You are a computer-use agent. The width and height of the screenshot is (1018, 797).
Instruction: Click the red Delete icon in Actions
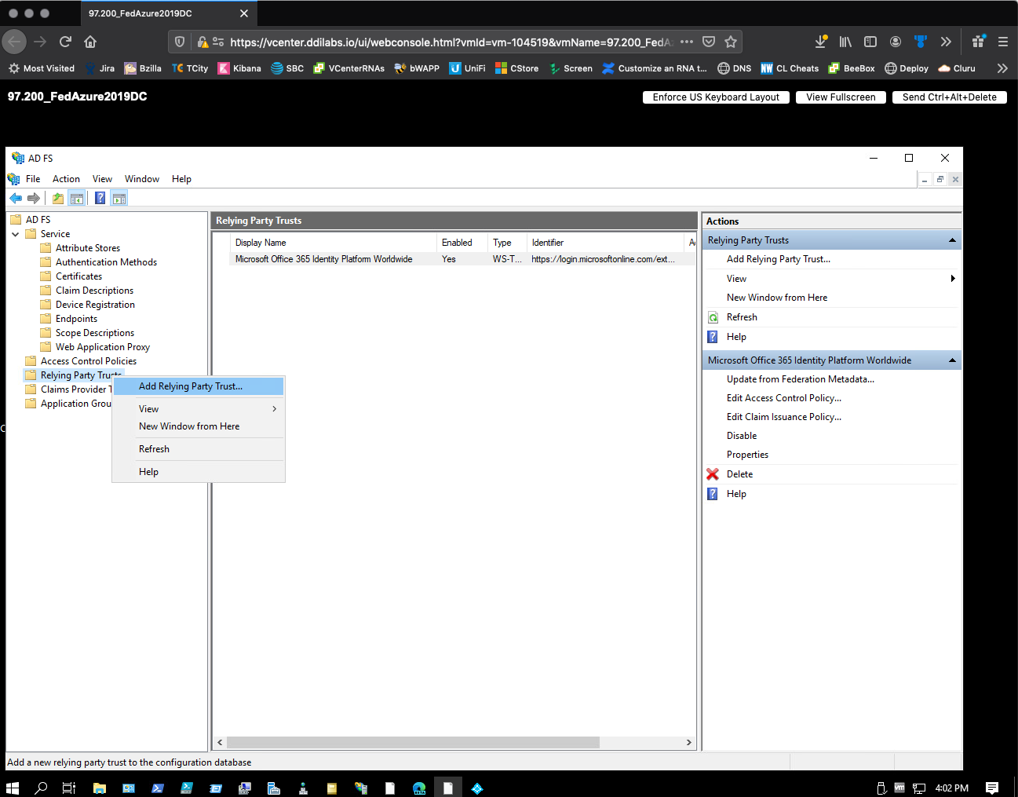click(713, 474)
